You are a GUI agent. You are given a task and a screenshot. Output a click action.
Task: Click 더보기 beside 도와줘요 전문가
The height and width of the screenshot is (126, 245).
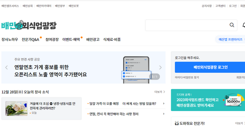[x=240, y=123]
